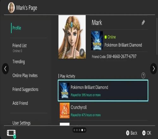Click the pencil icon next to Mark nickname
This screenshot has height=139, width=158.
pyautogui.click(x=143, y=22)
